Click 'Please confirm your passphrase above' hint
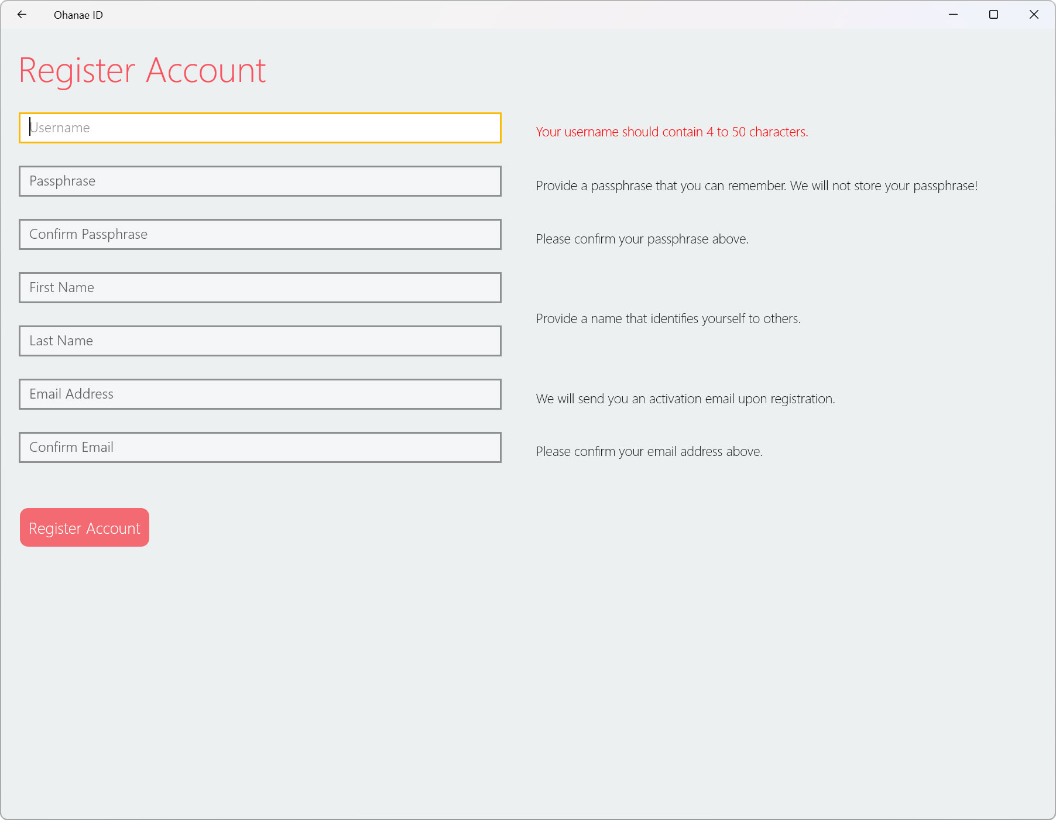Viewport: 1056px width, 820px height. (642, 239)
